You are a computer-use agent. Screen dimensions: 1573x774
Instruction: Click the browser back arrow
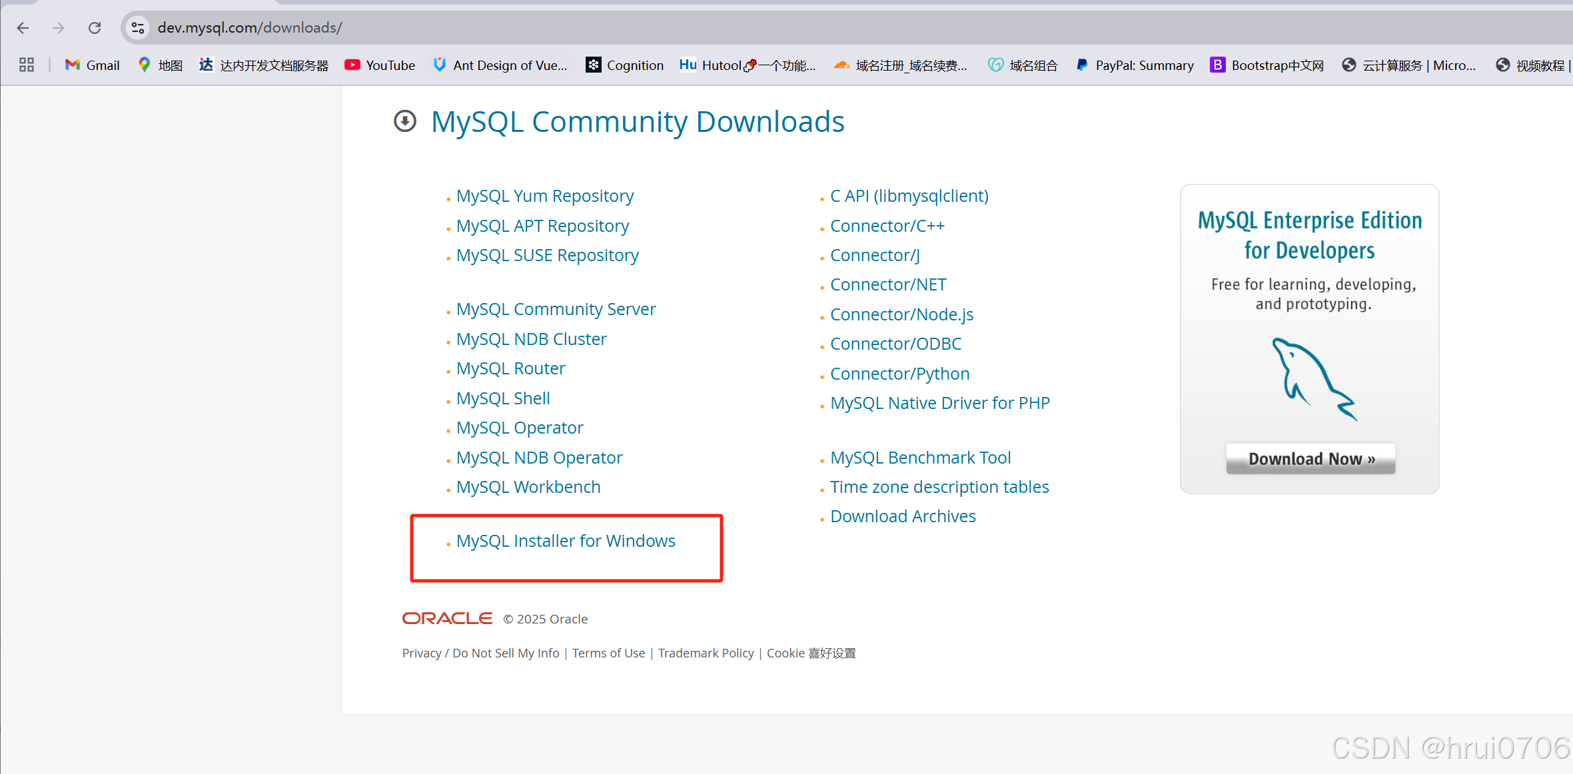coord(23,27)
